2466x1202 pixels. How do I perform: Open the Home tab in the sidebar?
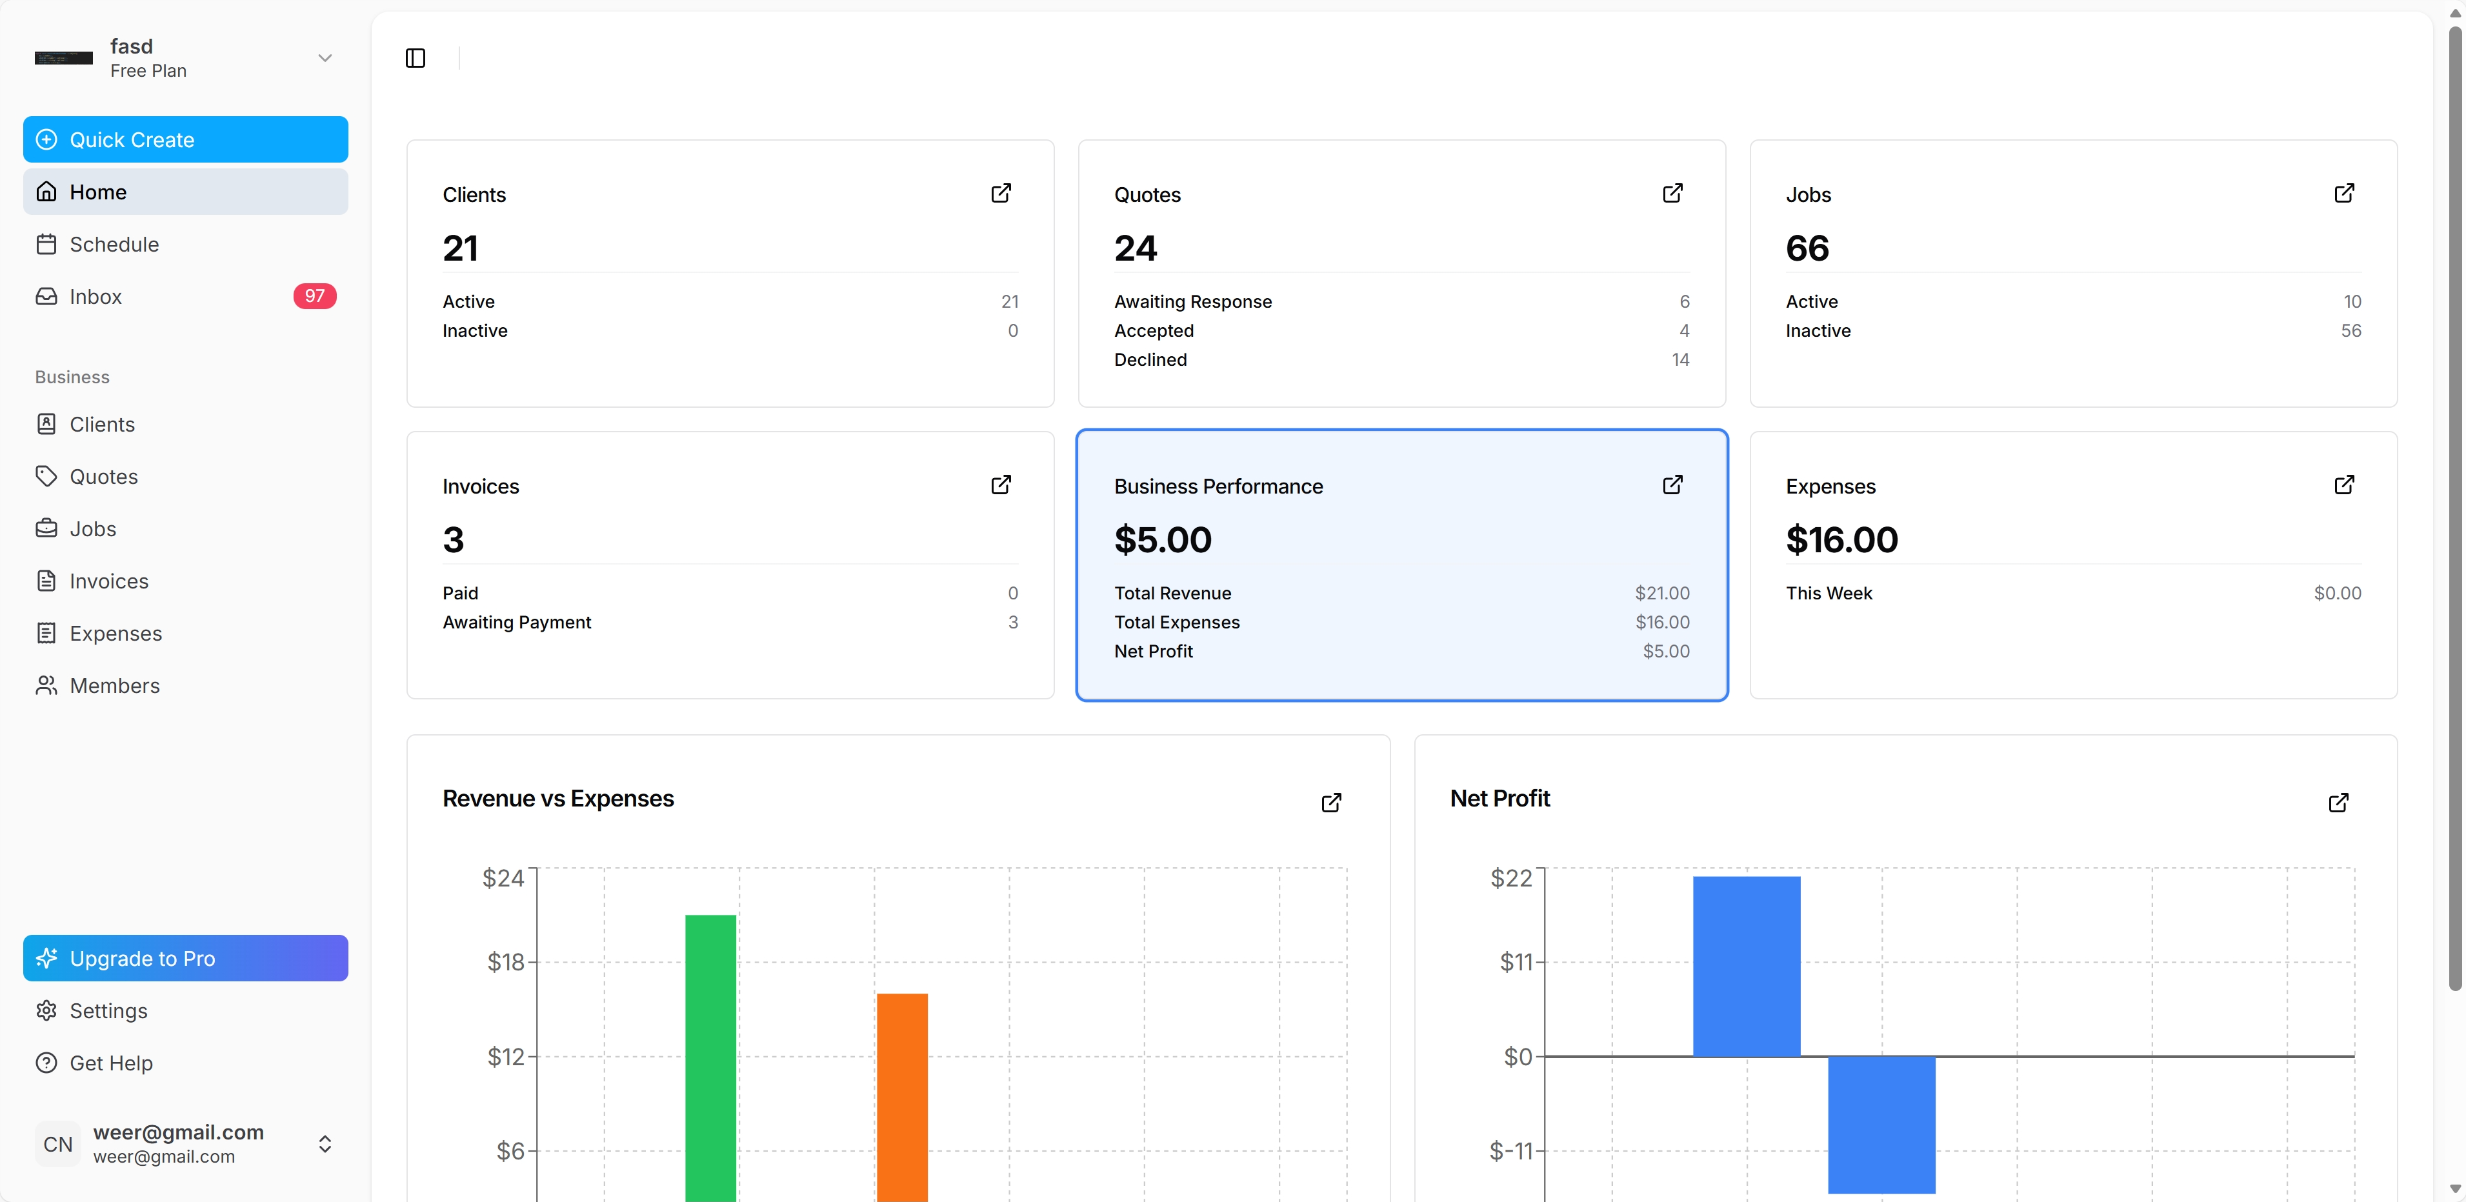point(97,192)
